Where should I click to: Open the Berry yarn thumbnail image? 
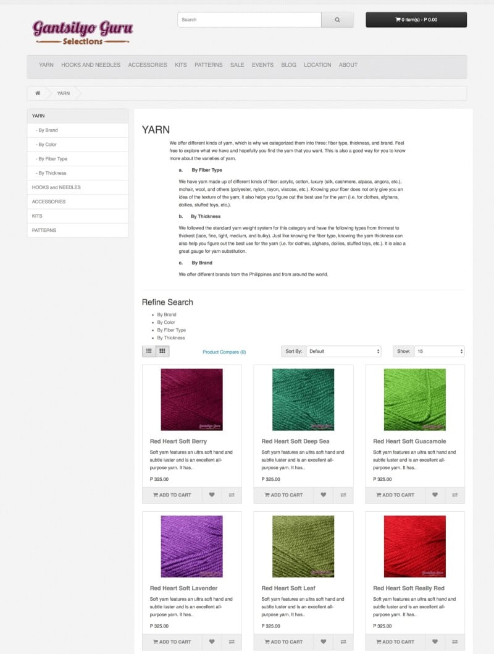191,399
